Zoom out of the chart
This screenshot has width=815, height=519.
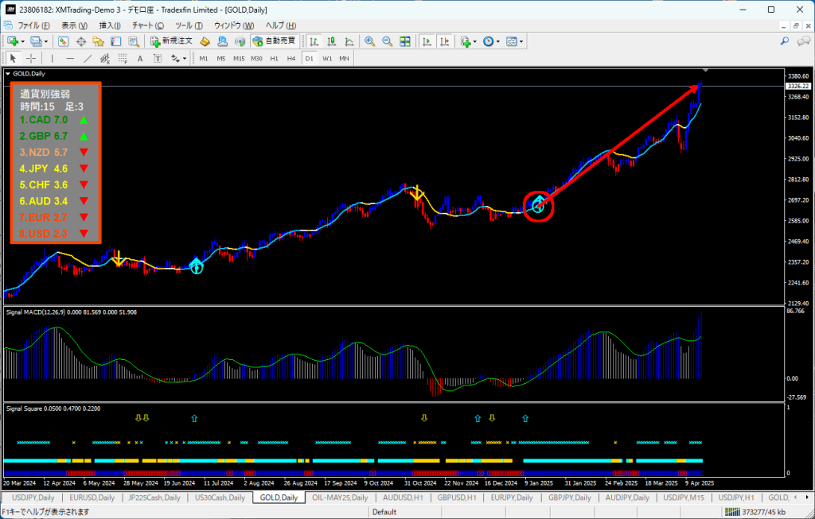click(388, 41)
